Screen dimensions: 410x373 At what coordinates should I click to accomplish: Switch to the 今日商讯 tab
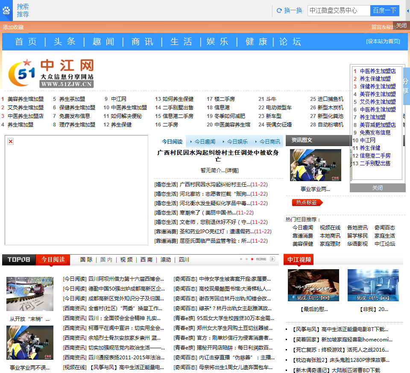269,141
